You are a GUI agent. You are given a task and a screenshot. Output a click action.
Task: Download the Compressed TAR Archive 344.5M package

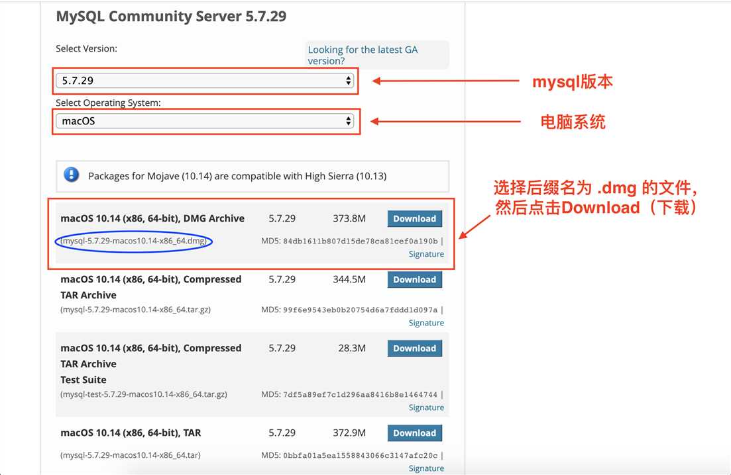coord(414,280)
